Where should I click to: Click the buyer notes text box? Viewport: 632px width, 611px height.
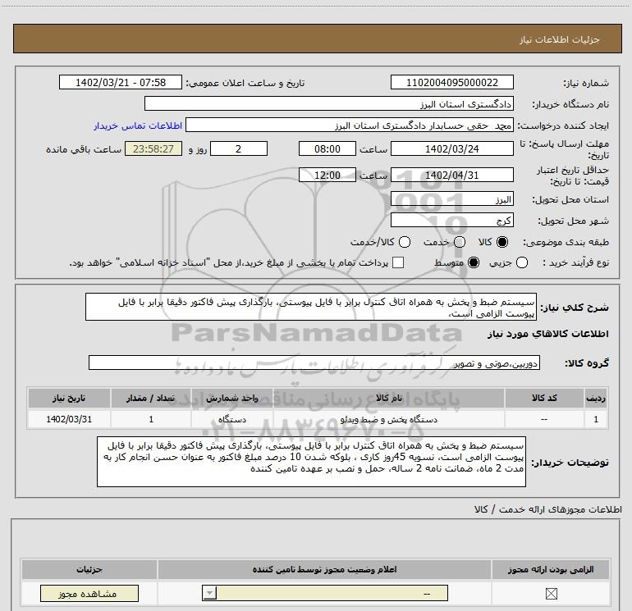pos(311,462)
